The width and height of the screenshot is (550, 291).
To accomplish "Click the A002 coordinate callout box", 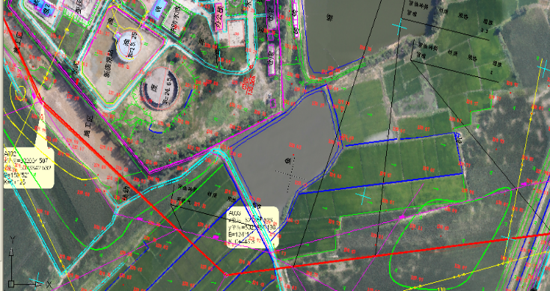I will [x=28, y=168].
